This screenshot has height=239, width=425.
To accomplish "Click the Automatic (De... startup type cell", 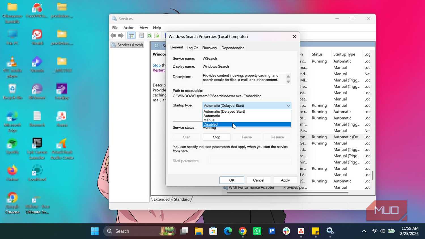I will point(347,137).
